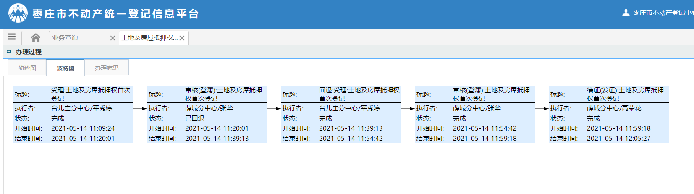Select the 波特图 sub-tab
Screen dimensions: 694x194
tap(65, 68)
